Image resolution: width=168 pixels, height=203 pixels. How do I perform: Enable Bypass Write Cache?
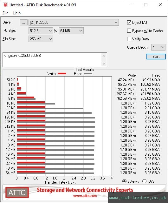pyautogui.click(x=129, y=31)
